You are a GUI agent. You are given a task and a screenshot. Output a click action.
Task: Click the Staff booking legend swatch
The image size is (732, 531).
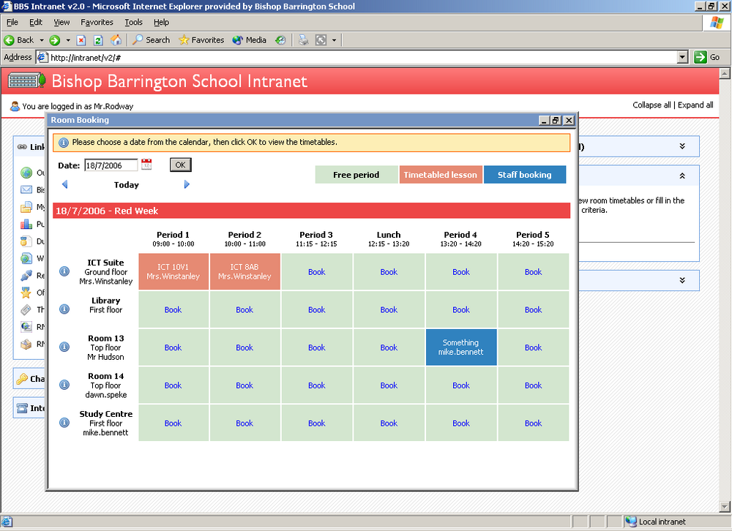[525, 175]
